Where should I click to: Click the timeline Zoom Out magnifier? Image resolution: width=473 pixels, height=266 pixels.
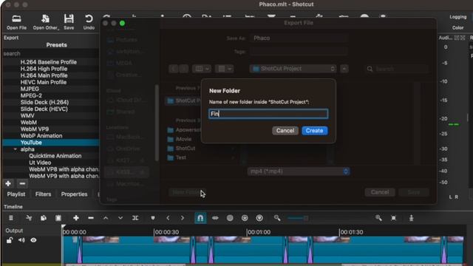[x=277, y=218]
